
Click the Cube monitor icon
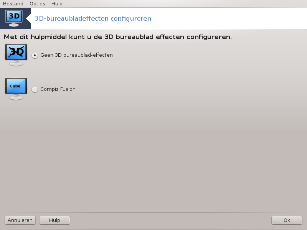16,89
